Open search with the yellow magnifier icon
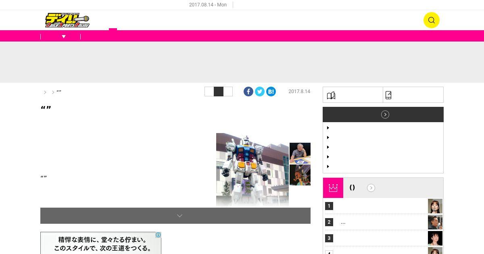The image size is (484, 254). click(431, 20)
